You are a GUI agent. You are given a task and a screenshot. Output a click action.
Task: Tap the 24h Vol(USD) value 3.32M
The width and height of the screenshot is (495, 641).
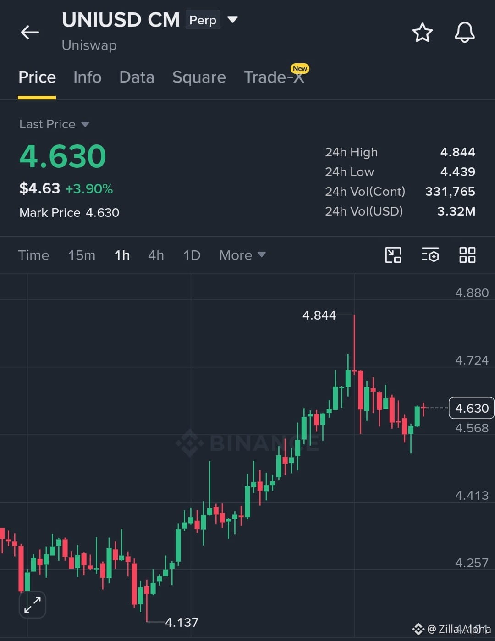click(456, 211)
